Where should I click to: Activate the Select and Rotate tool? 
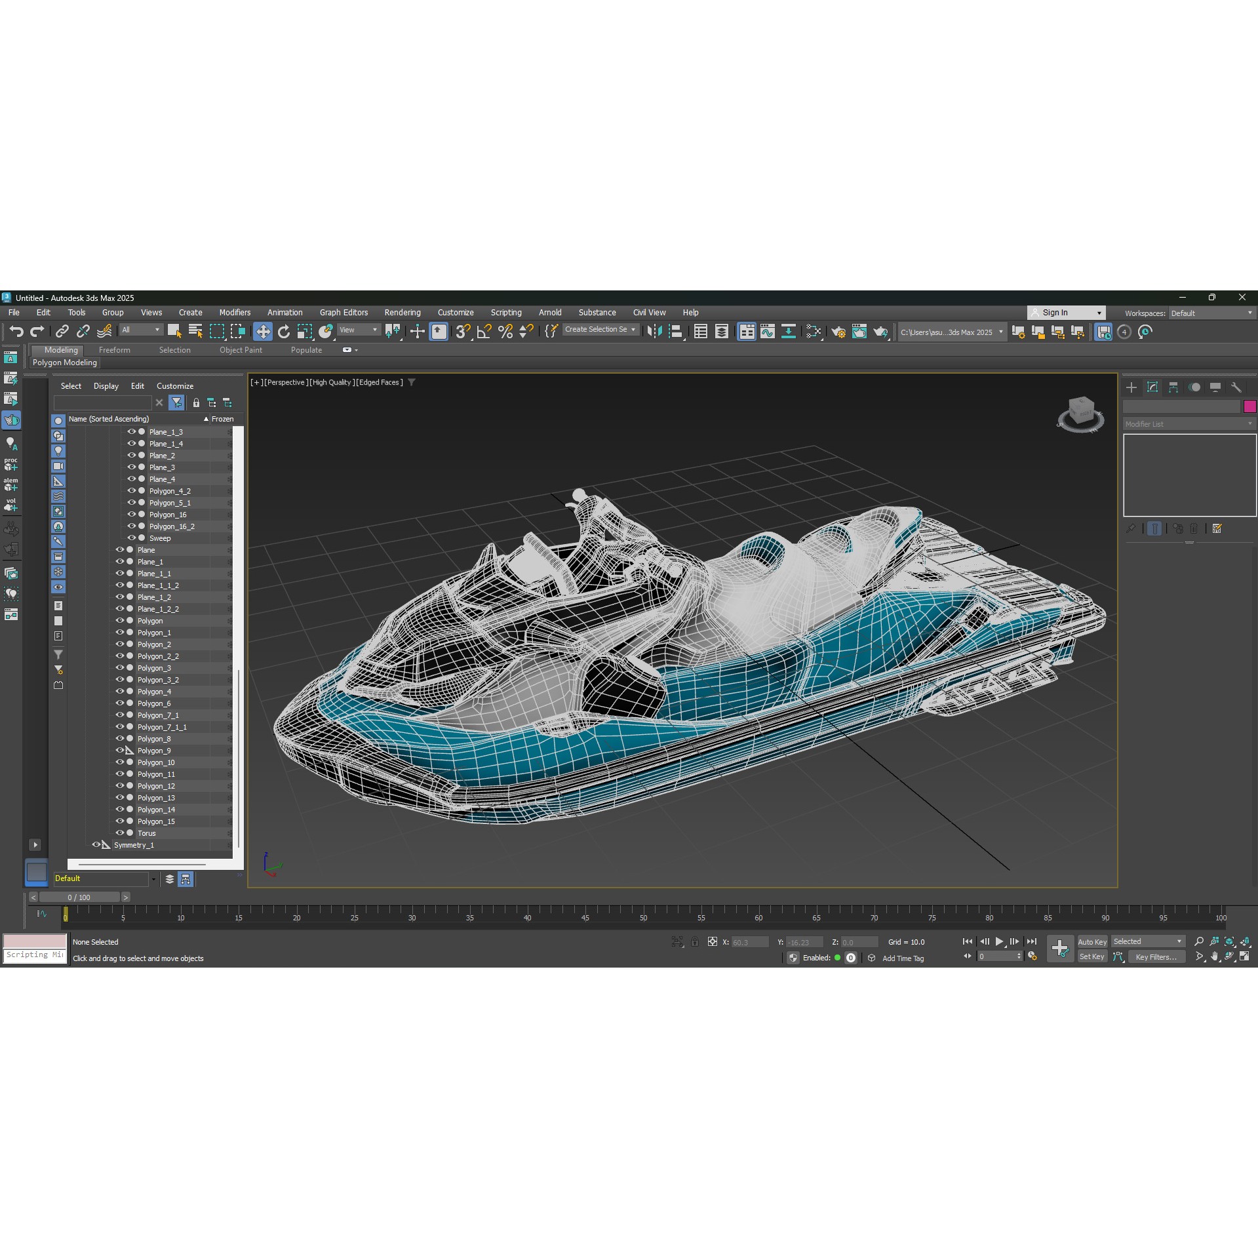click(x=283, y=331)
